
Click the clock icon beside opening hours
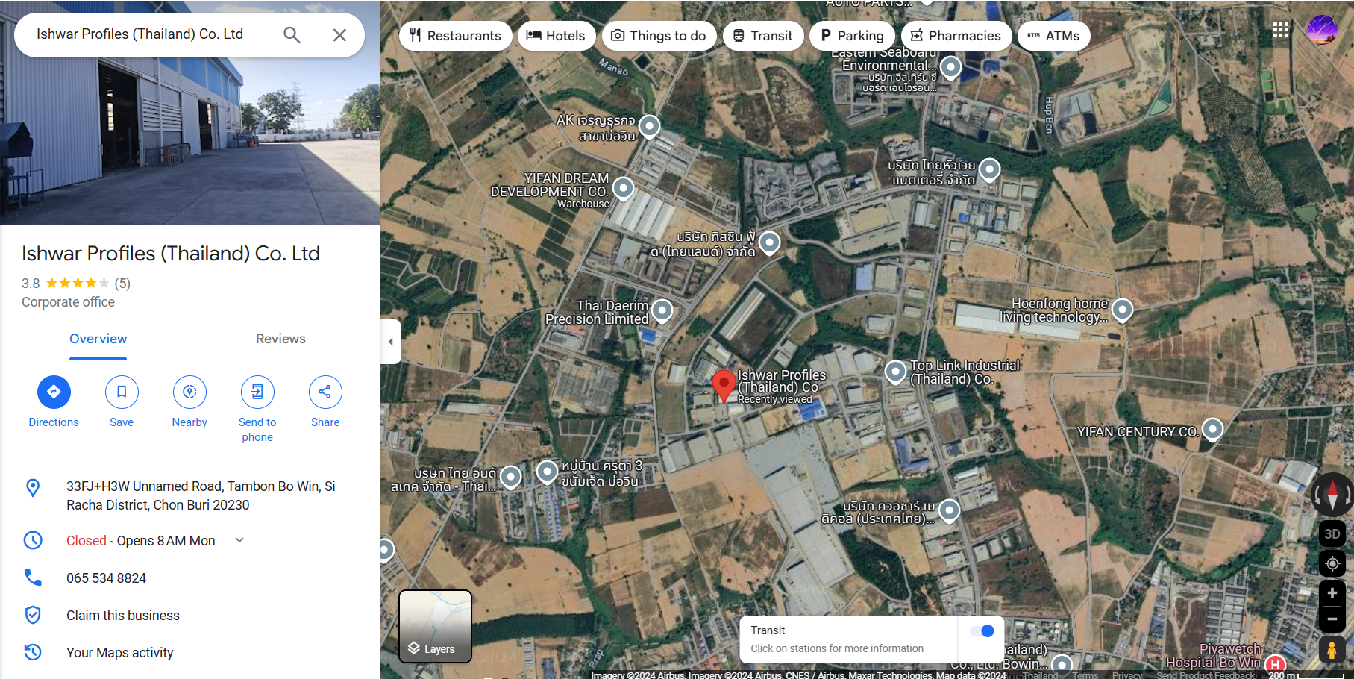33,540
